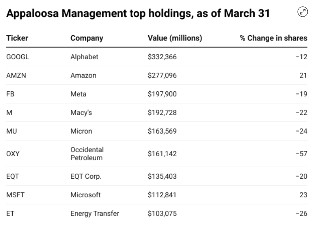Click the chart title heading

tap(138, 14)
